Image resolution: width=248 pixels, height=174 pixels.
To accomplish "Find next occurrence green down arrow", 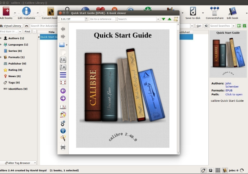I will click(x=163, y=19).
